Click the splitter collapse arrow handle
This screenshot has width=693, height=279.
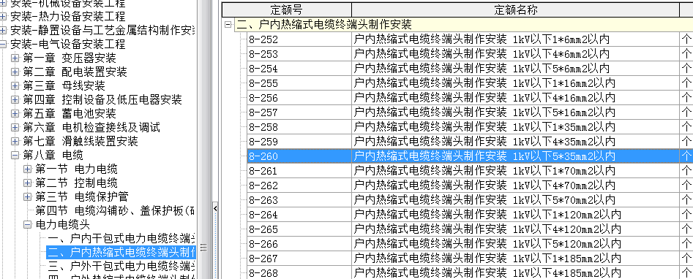click(x=216, y=207)
